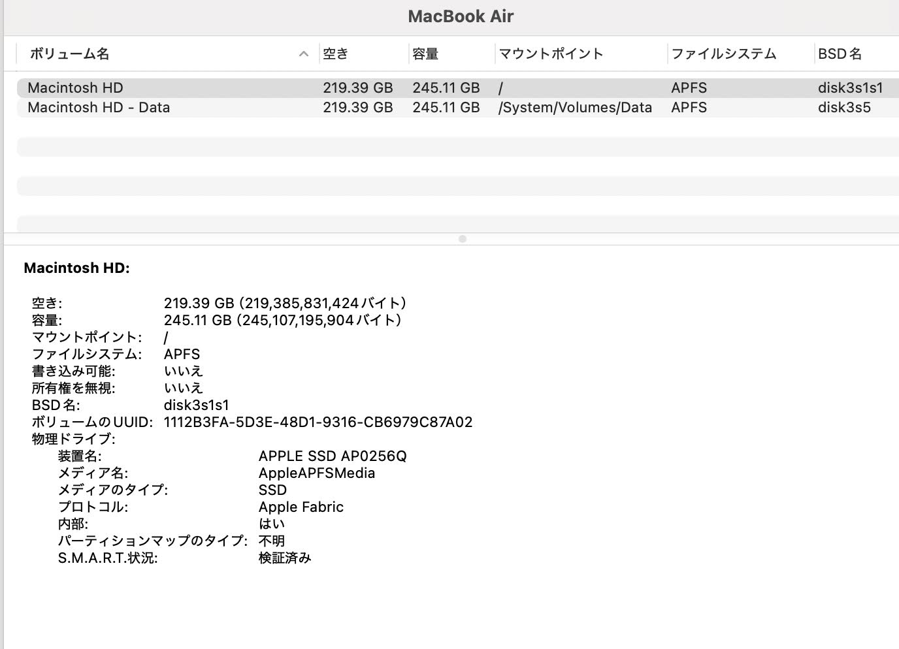Select the Macintosh HD - Data volume row
899x649 pixels.
pyautogui.click(x=98, y=107)
